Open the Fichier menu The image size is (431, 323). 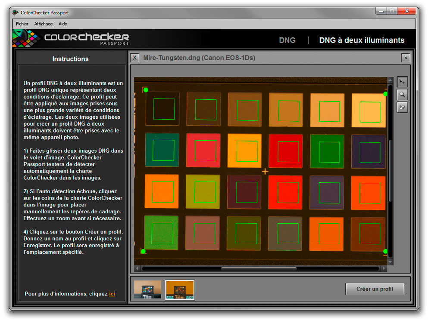pos(22,24)
